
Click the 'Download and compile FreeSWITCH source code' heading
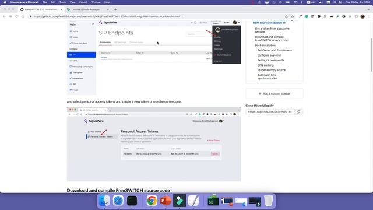tap(118, 191)
